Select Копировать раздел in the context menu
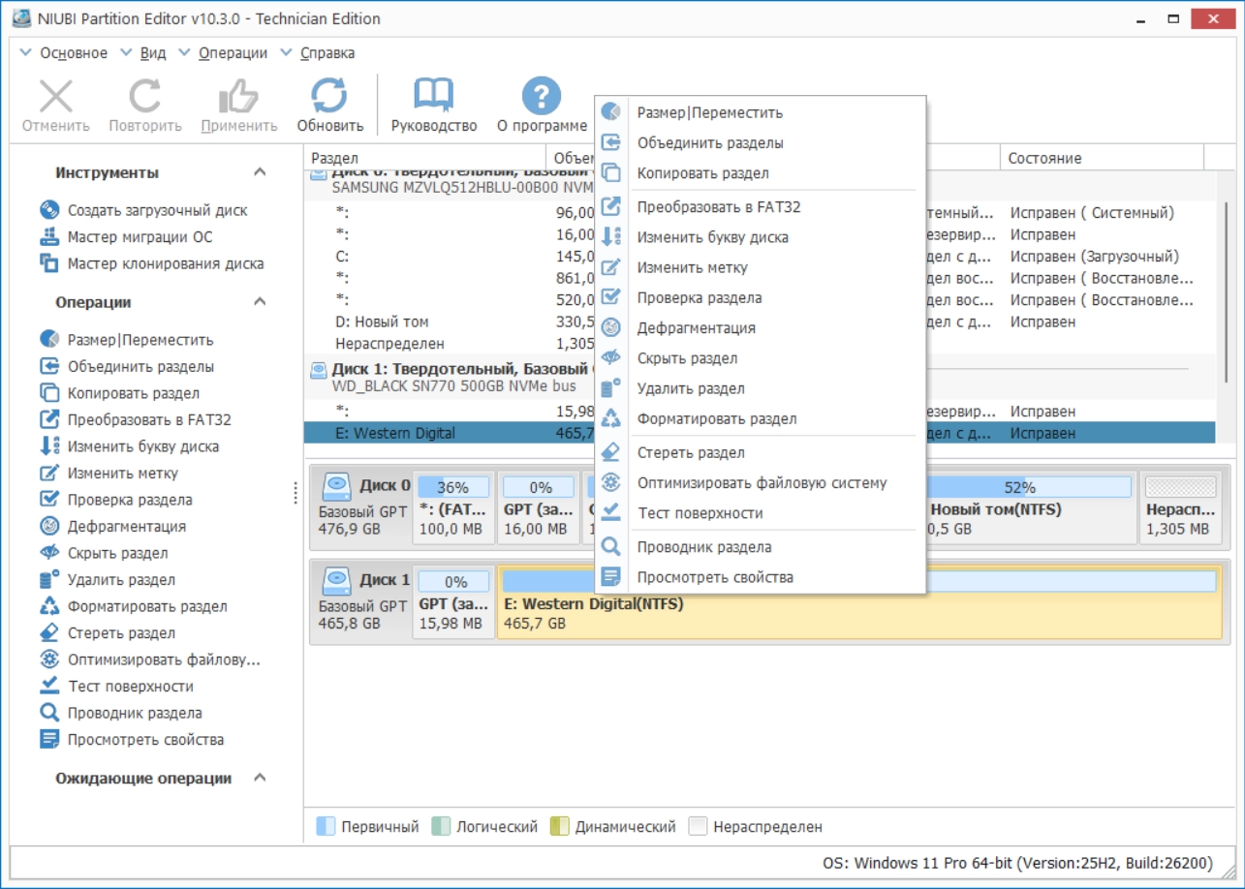 761,173
